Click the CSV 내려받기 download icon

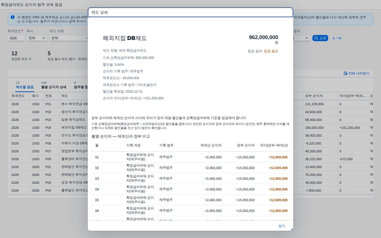[345, 73]
